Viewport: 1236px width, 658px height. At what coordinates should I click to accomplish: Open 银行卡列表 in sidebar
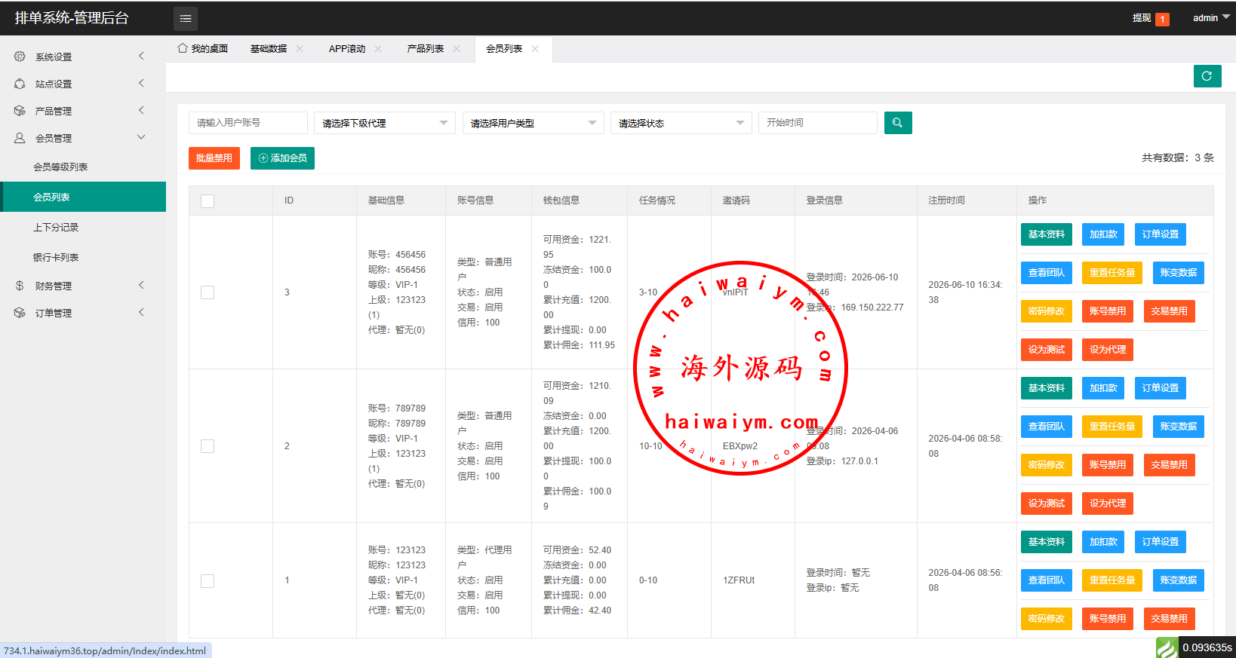[83, 257]
